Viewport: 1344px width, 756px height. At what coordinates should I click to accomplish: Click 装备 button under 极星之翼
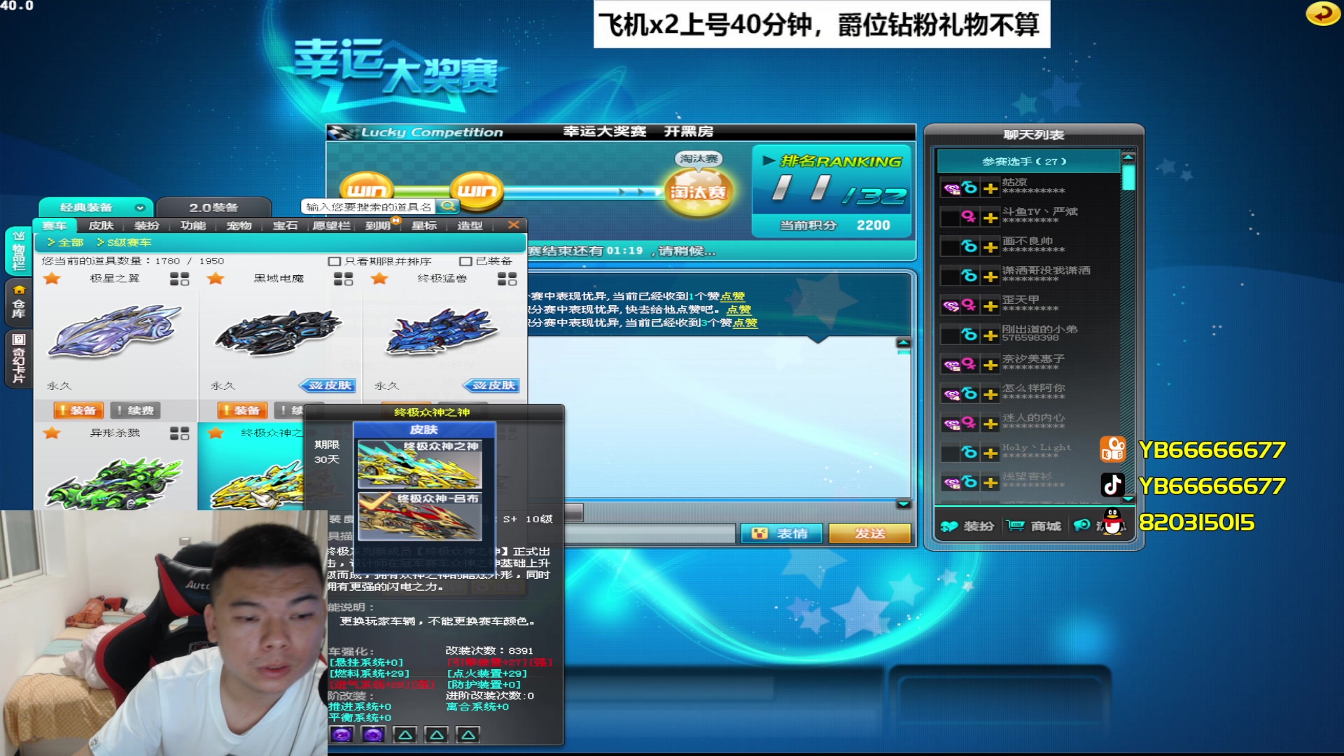[78, 411]
